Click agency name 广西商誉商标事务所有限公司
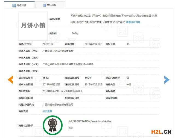 tap(58, 105)
